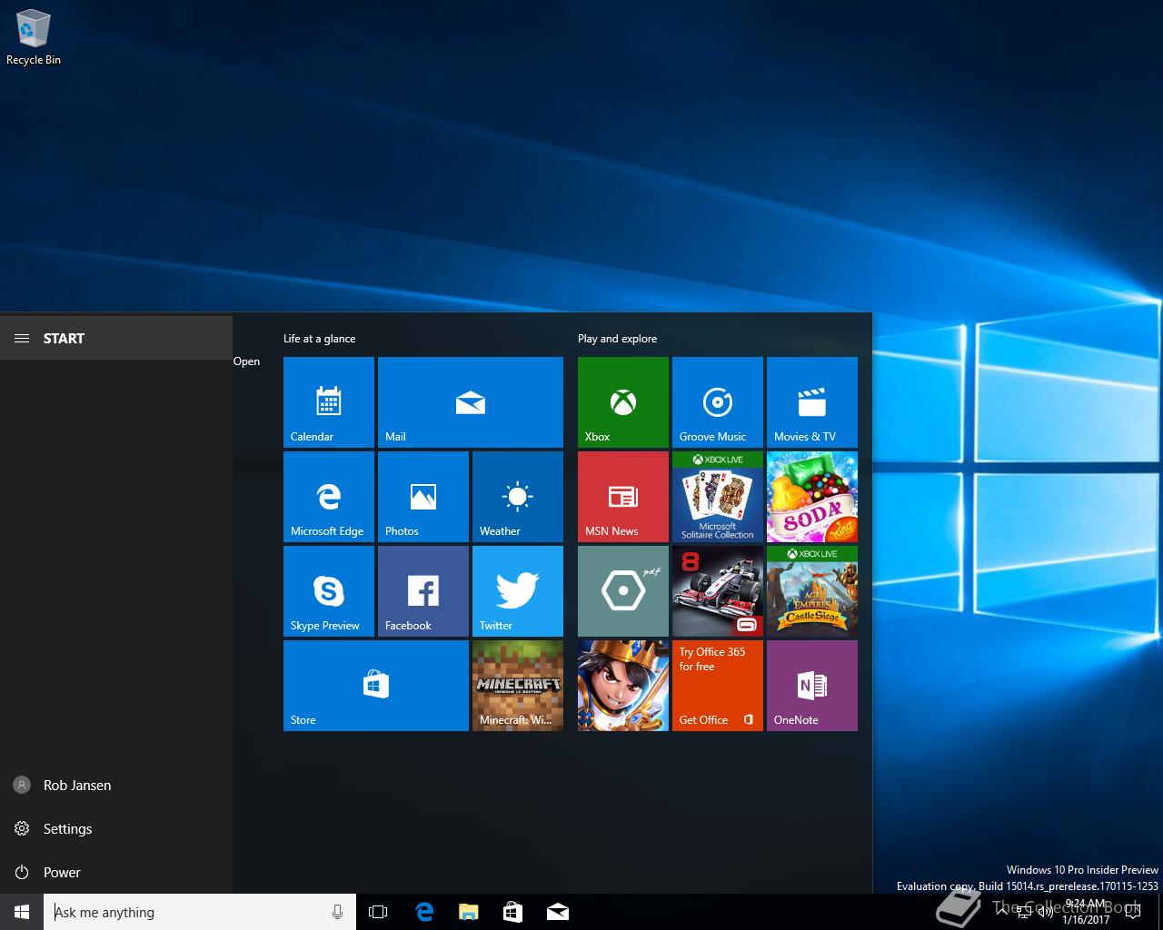Open the Weather tile
The width and height of the screenshot is (1163, 930).
[x=517, y=496]
